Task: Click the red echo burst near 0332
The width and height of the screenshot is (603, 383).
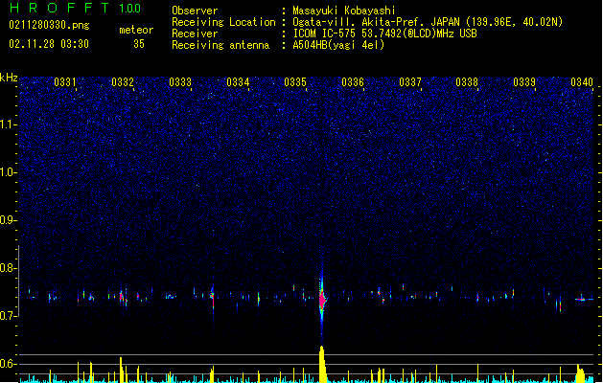Action: [123, 297]
